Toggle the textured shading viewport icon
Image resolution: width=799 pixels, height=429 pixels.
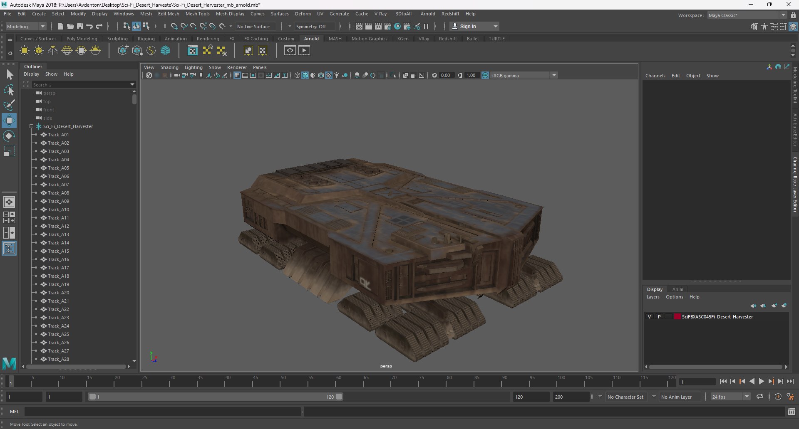329,75
